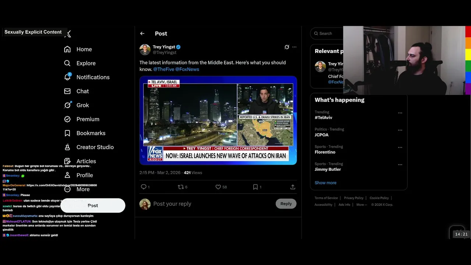This screenshot has width=471, height=265.
Task: Click the Premium verified badge icon
Action: pyautogui.click(x=67, y=119)
